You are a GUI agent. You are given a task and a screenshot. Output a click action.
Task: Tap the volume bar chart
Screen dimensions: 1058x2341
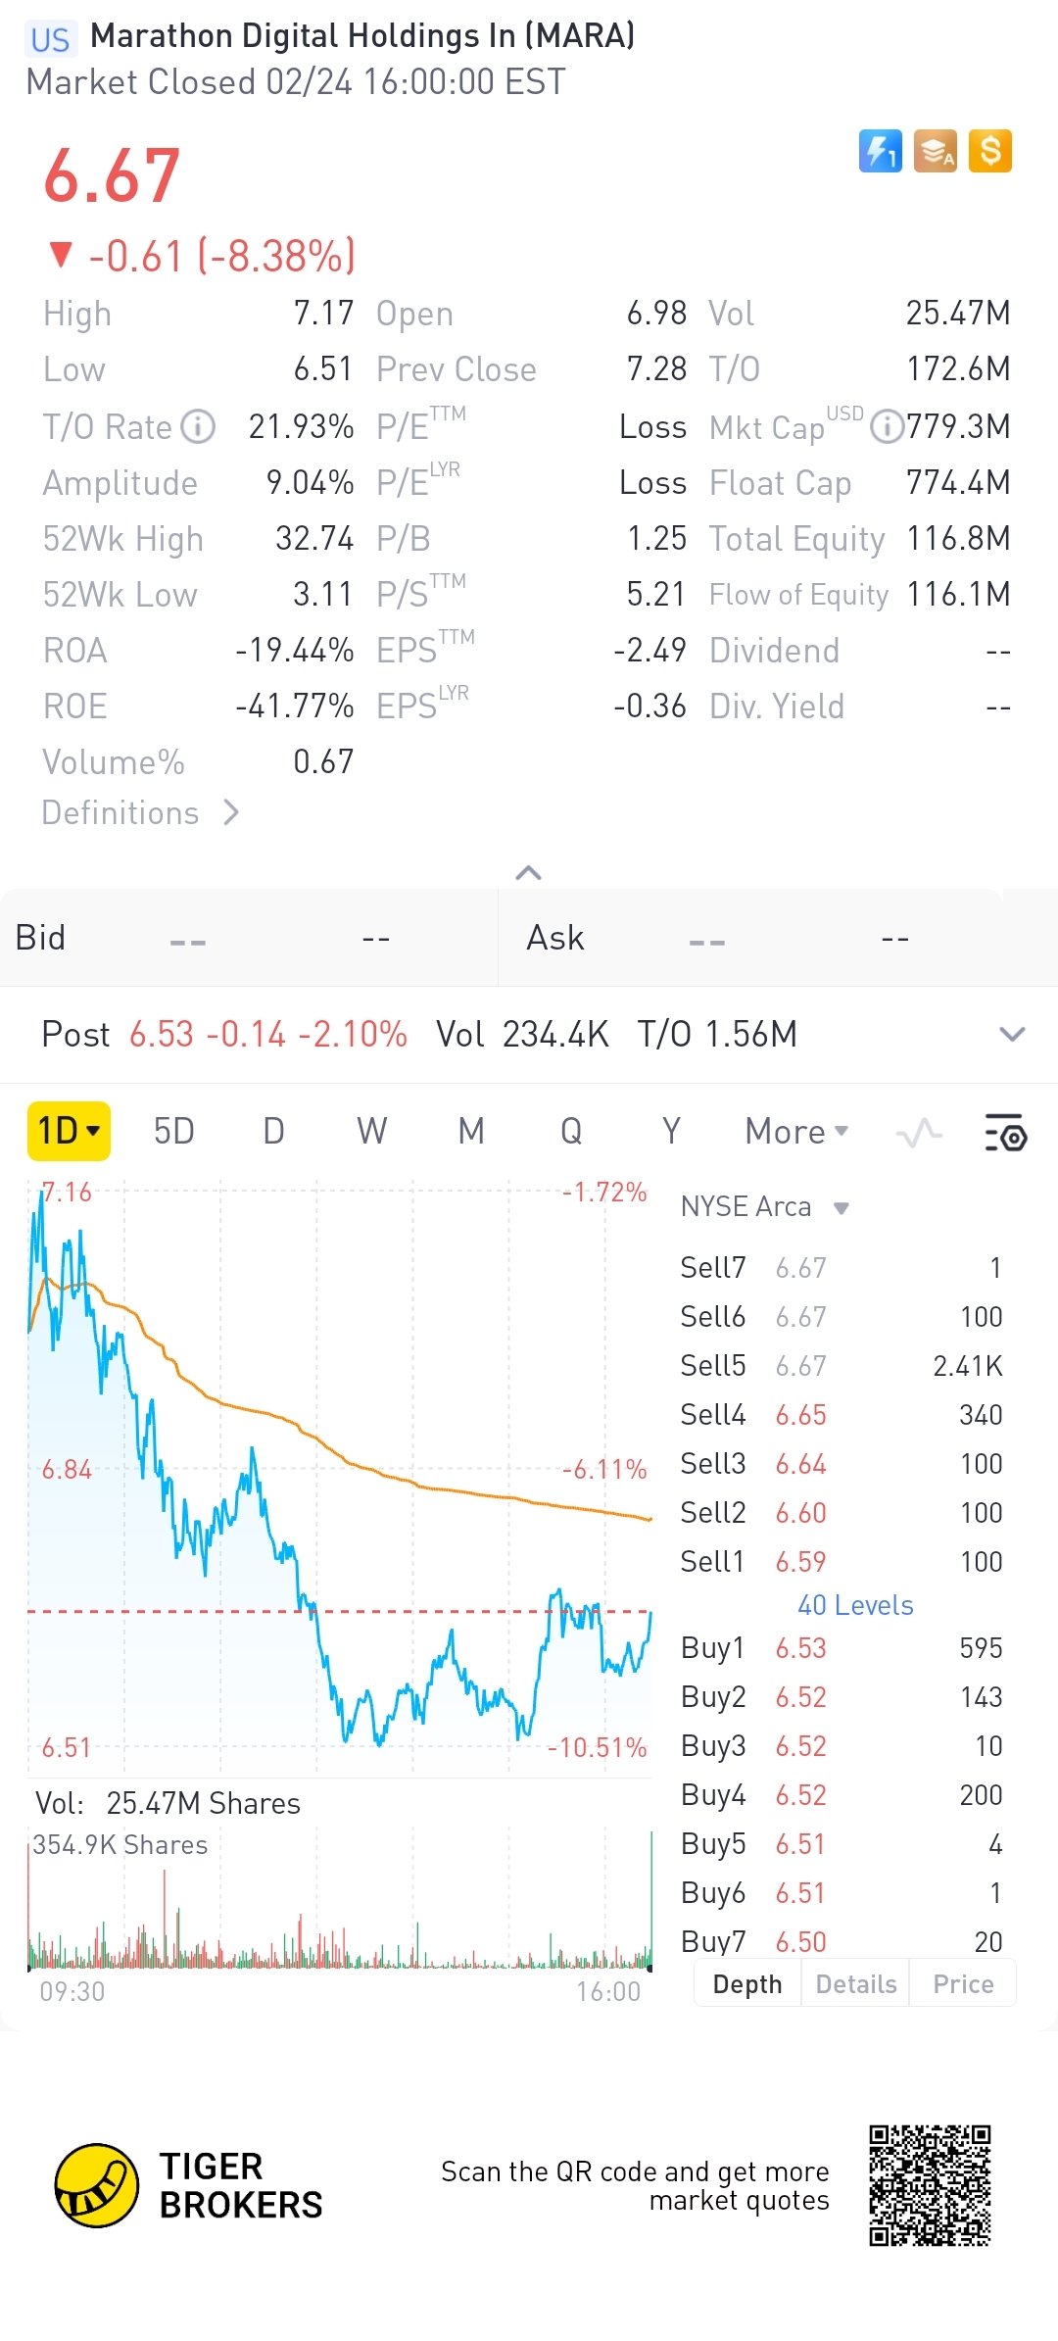(x=339, y=1901)
